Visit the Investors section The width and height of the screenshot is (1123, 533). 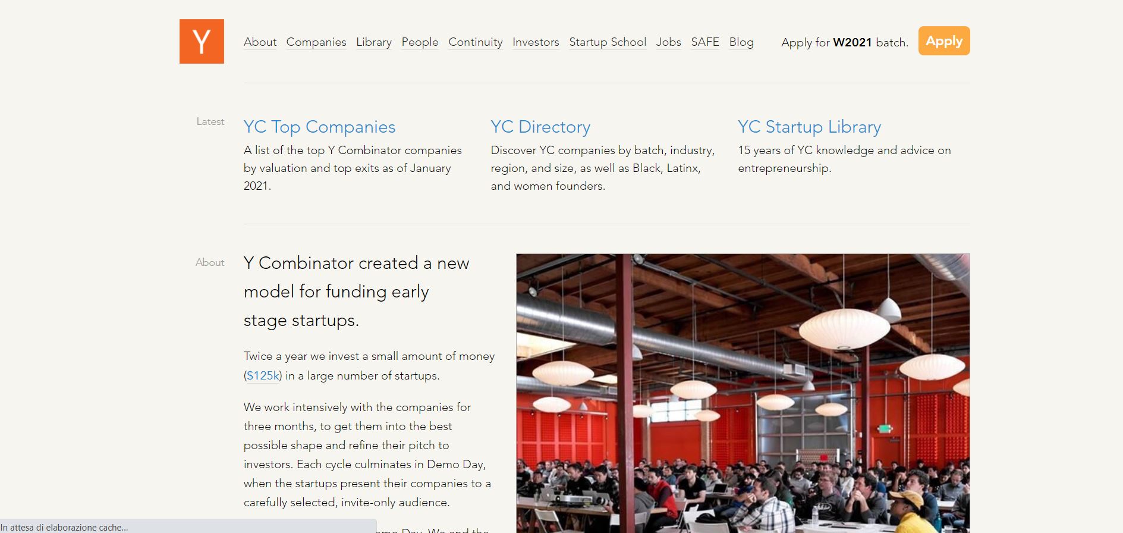click(536, 42)
